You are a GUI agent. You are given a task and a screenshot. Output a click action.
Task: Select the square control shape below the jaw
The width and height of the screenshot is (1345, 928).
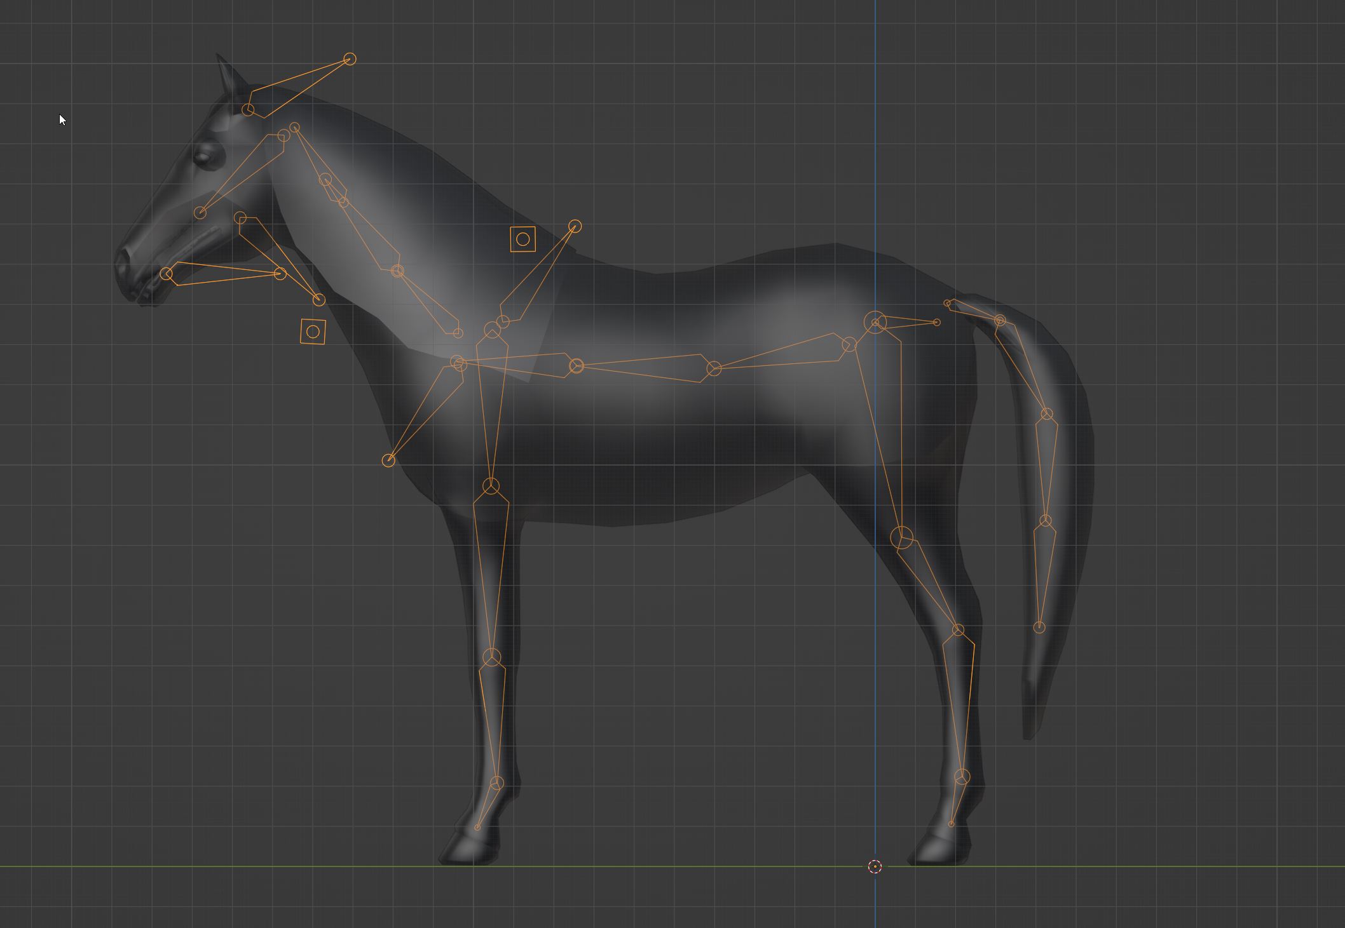click(313, 332)
